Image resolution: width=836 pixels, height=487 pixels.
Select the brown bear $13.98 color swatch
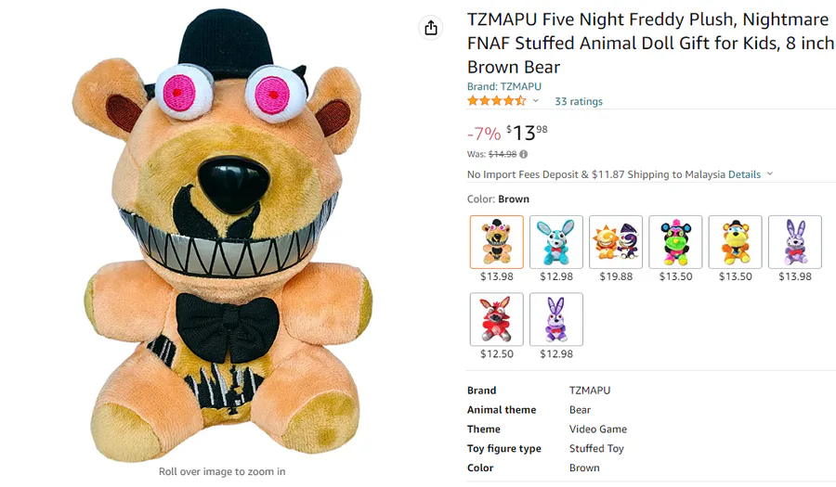tap(497, 242)
